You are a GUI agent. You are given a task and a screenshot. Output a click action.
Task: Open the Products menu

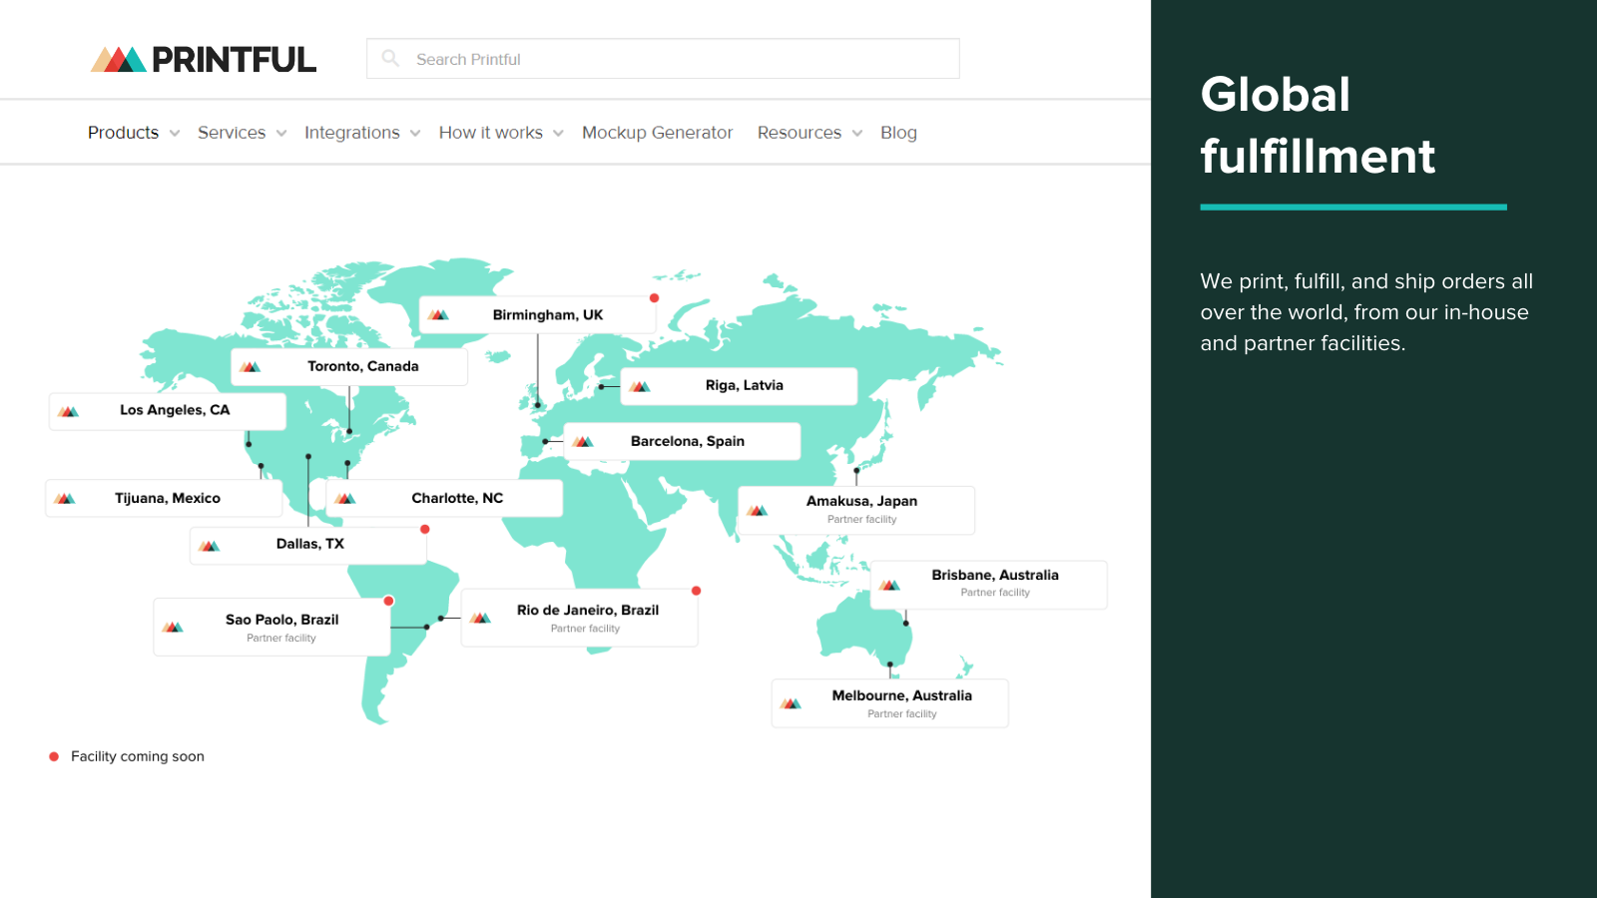pyautogui.click(x=123, y=133)
